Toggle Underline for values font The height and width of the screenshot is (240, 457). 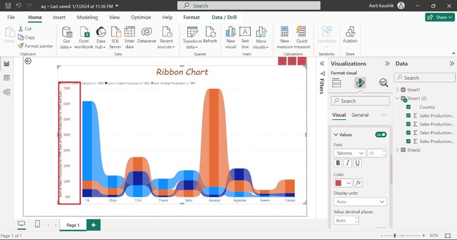(357, 163)
